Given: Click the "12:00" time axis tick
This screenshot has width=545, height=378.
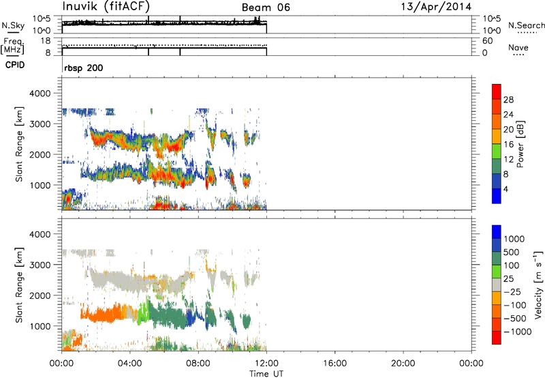Looking at the screenshot, I should 266,364.
